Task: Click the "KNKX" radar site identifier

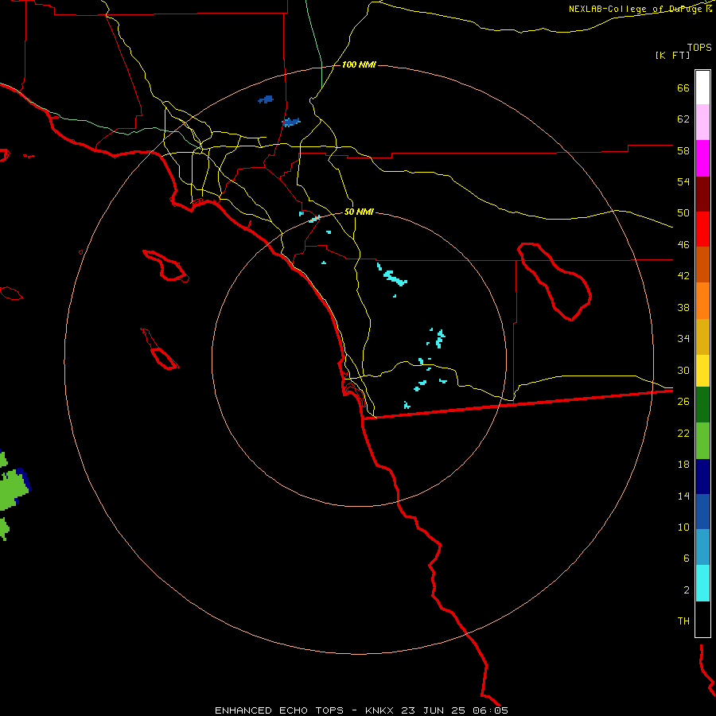Action: pos(379,710)
